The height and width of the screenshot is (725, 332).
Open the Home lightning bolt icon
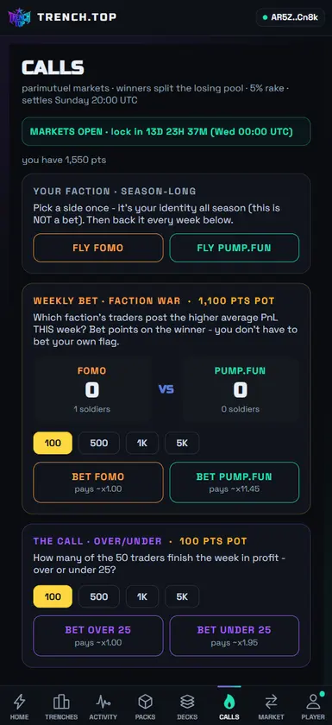(x=19, y=702)
